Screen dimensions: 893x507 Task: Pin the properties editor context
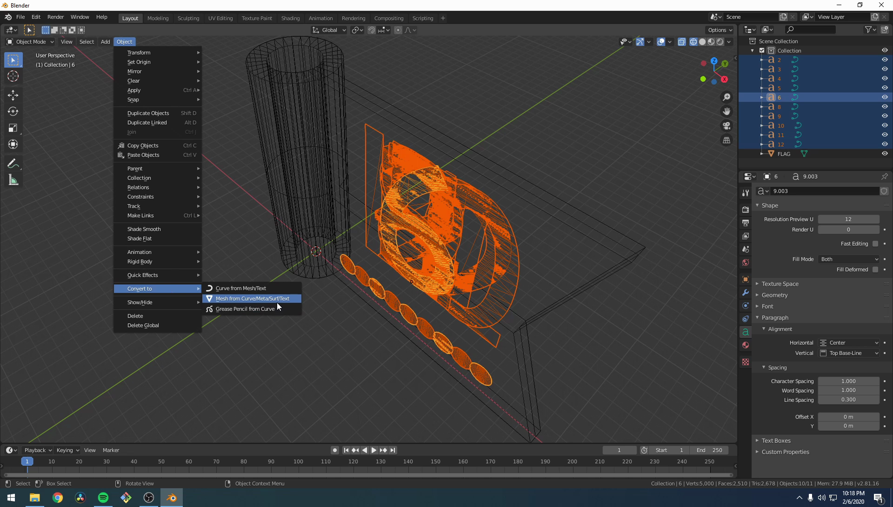[x=884, y=177]
